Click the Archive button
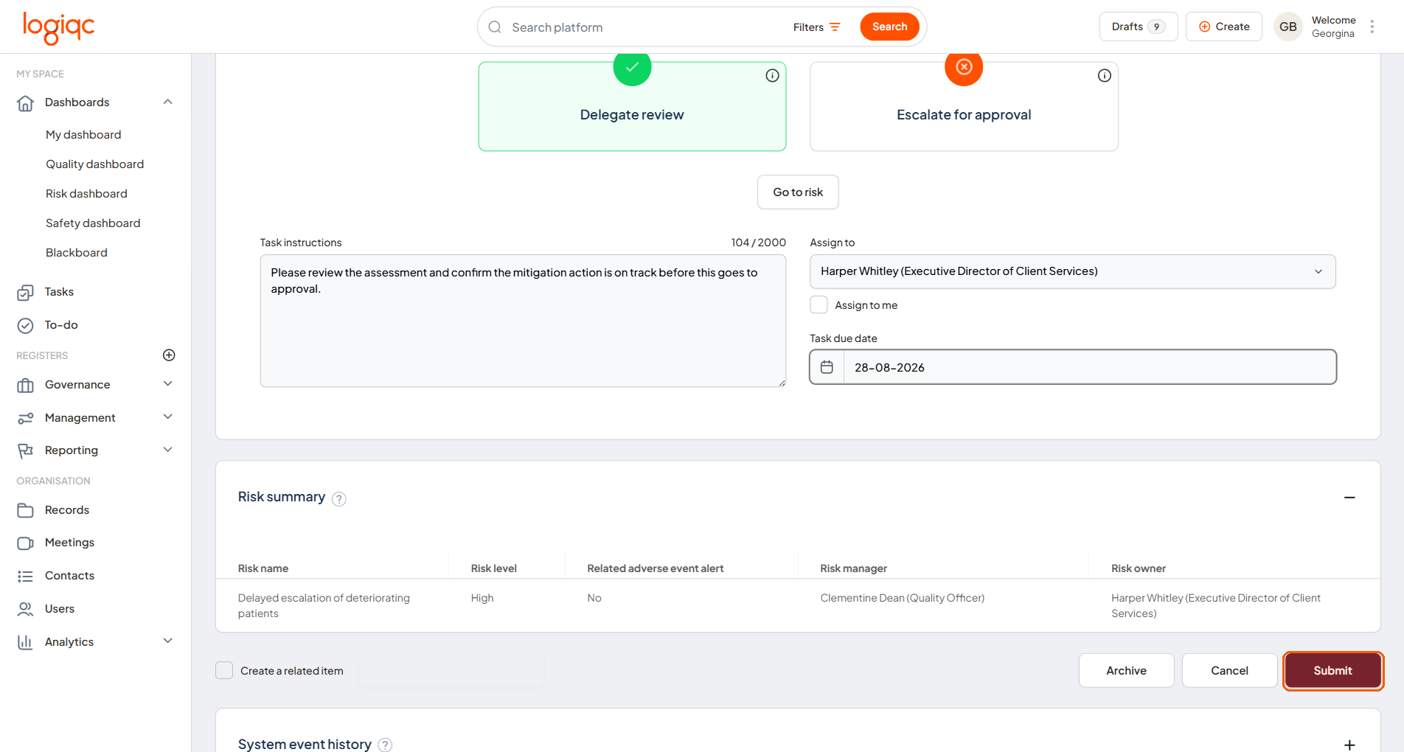The height and width of the screenshot is (752, 1404). tap(1126, 670)
